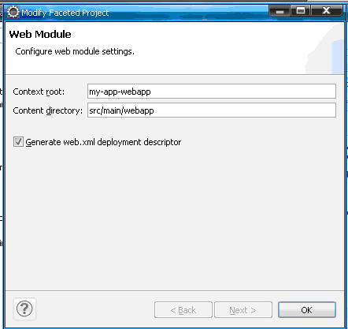Confirm the dialog with OK

tap(307, 310)
